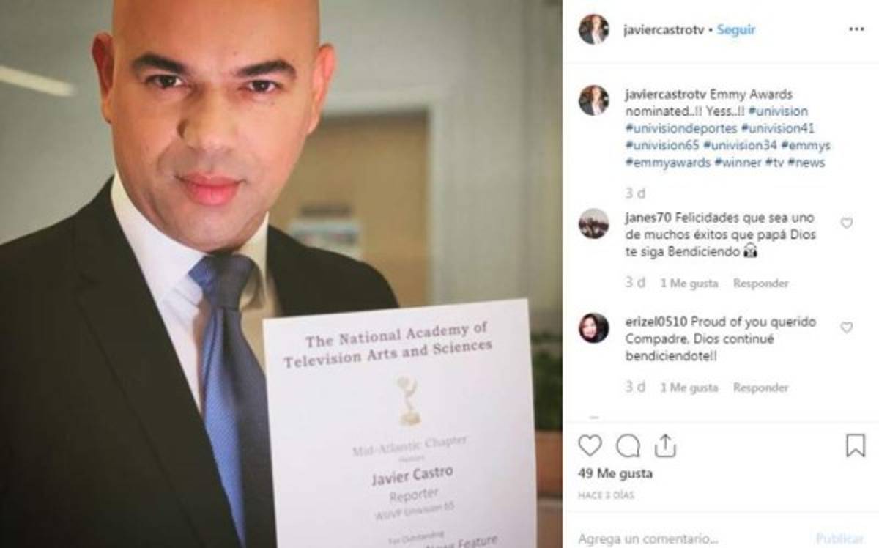Open the three-dot options menu
Image resolution: width=879 pixels, height=548 pixels.
pos(856,29)
